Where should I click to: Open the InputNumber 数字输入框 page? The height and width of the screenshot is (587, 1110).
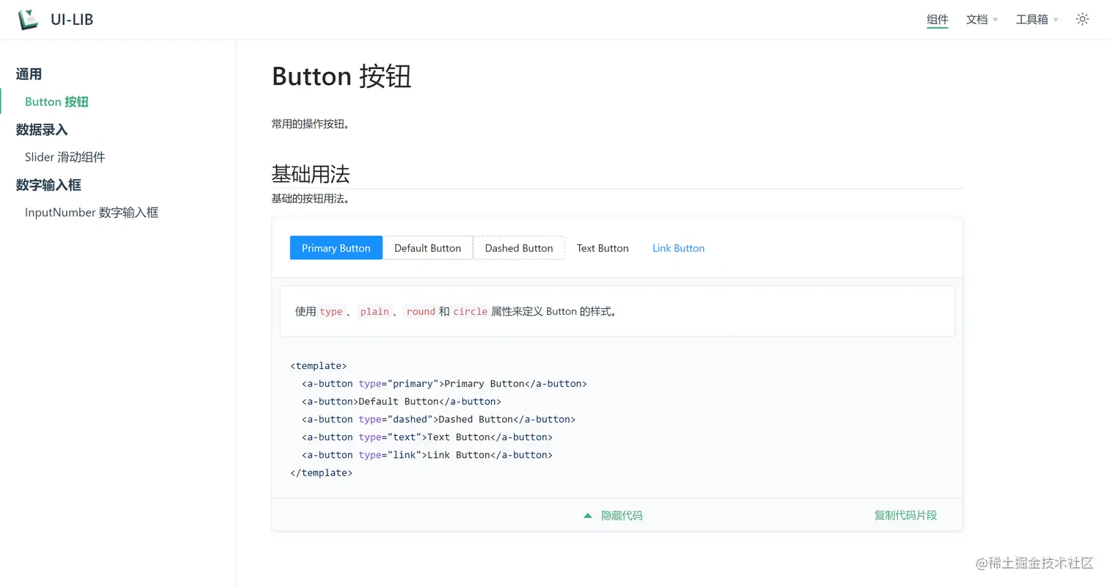[91, 212]
